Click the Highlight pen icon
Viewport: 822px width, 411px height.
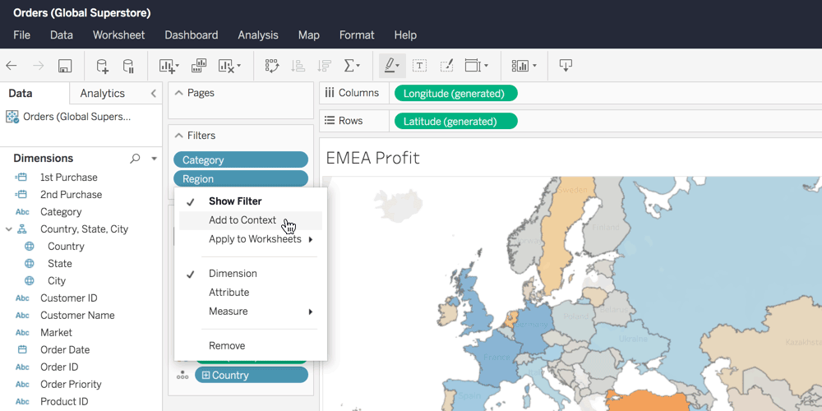pos(390,66)
